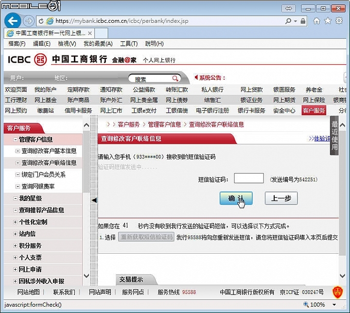Click the ICBC red circular logo

tap(40, 60)
